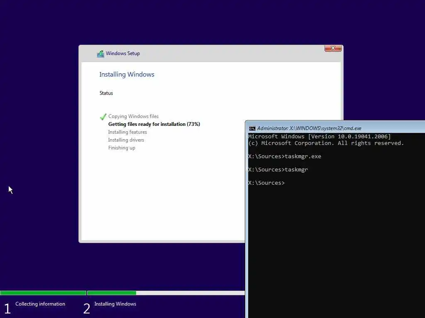Screen dimensions: 425x318
Task: Close the Windows Setup dialog
Action: click(333, 48)
